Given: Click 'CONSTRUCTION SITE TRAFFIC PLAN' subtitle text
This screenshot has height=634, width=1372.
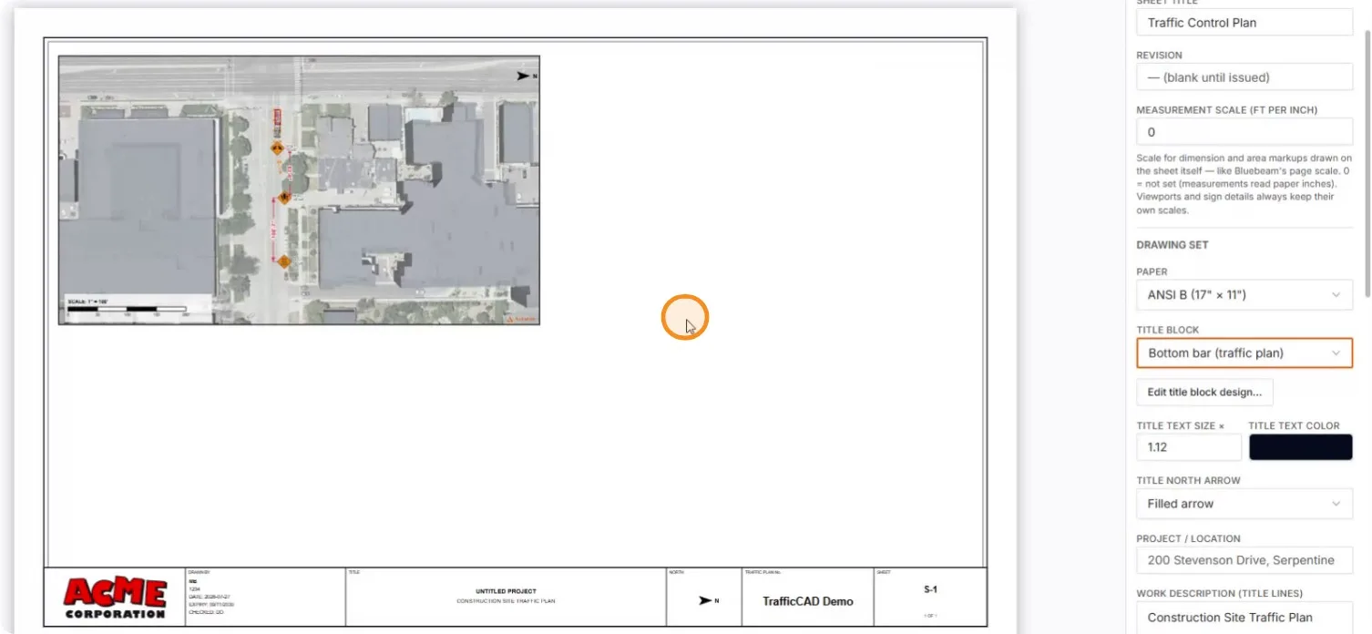Looking at the screenshot, I should point(506,601).
